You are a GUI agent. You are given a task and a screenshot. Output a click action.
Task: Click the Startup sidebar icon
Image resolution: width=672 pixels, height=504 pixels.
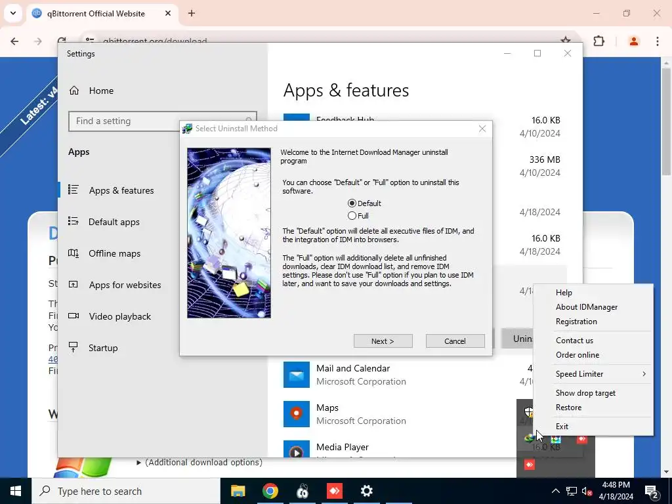pyautogui.click(x=73, y=348)
